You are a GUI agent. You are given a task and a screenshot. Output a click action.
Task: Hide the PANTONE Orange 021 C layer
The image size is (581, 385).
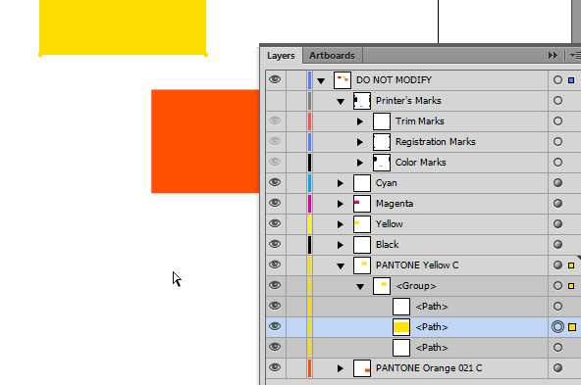click(x=275, y=367)
